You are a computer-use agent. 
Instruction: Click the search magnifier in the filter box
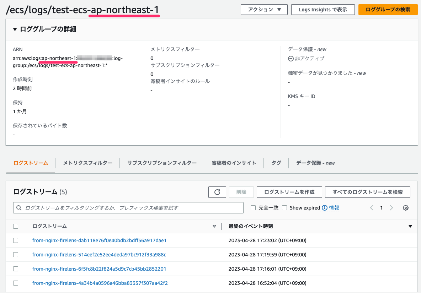(19, 208)
